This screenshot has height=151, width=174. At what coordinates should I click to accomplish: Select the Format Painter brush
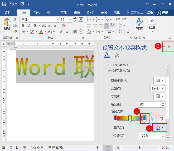click(15, 32)
